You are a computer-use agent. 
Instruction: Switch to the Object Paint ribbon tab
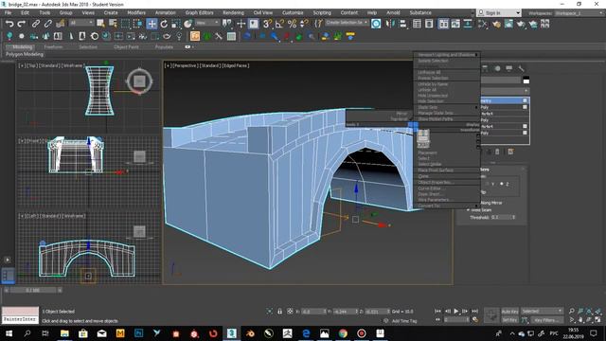126,47
